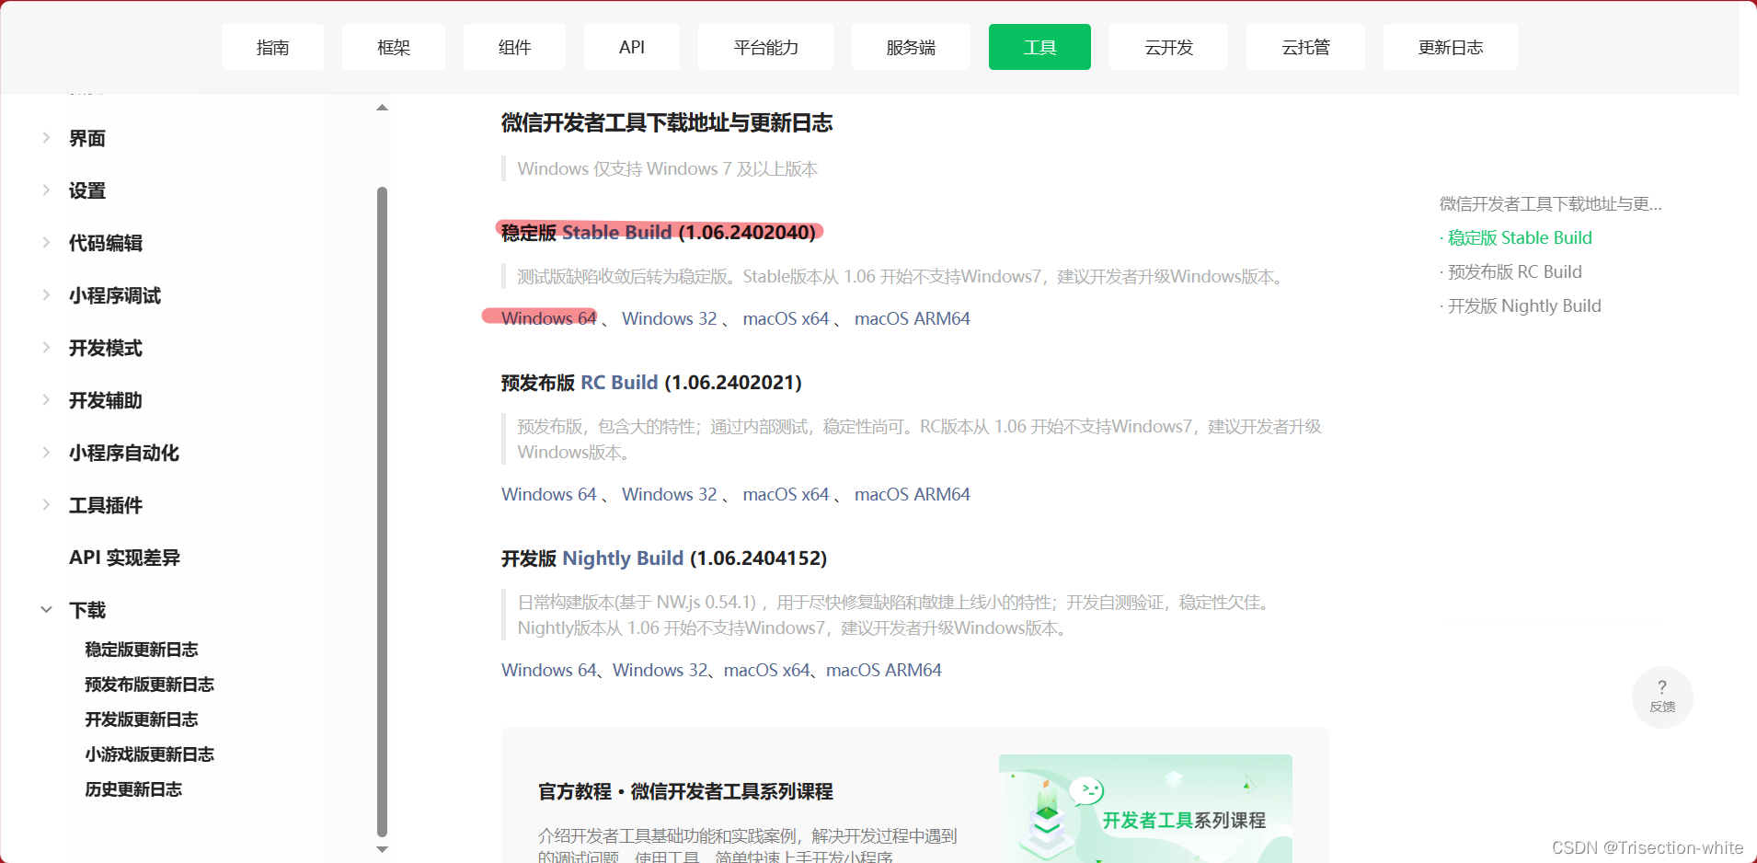Switch to the 框架 tab
This screenshot has width=1757, height=863.
(x=394, y=47)
